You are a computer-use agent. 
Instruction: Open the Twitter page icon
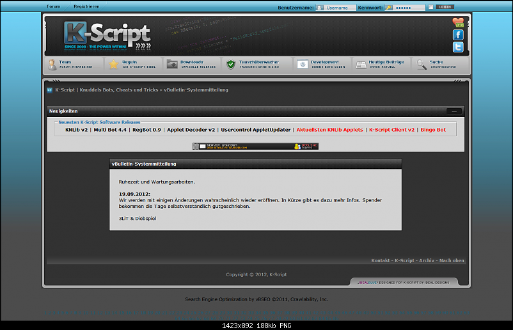pyautogui.click(x=458, y=47)
